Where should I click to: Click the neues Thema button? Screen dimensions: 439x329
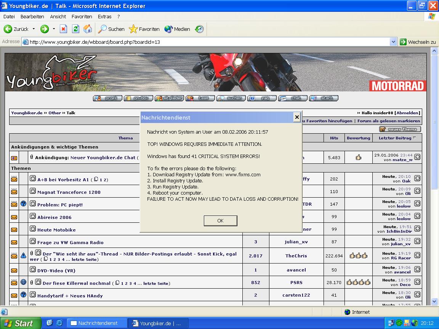click(400, 129)
